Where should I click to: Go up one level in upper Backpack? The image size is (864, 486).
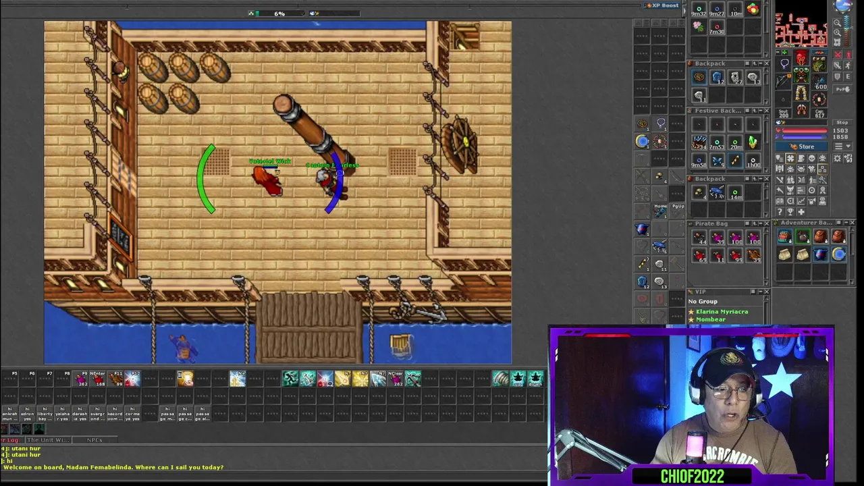pyautogui.click(x=755, y=63)
